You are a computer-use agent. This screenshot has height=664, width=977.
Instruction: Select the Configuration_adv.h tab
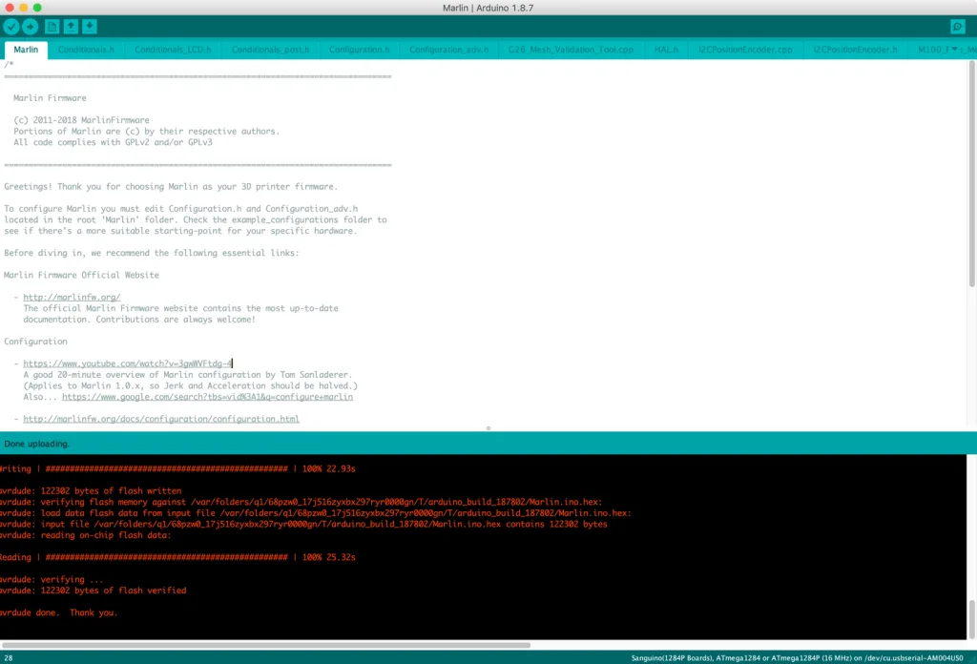(448, 50)
